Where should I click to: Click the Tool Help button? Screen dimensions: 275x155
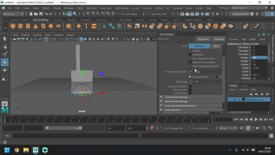[219, 39]
